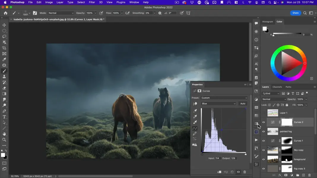The width and height of the screenshot is (317, 178).
Task: Select the Move tool
Action: (x=4, y=25)
